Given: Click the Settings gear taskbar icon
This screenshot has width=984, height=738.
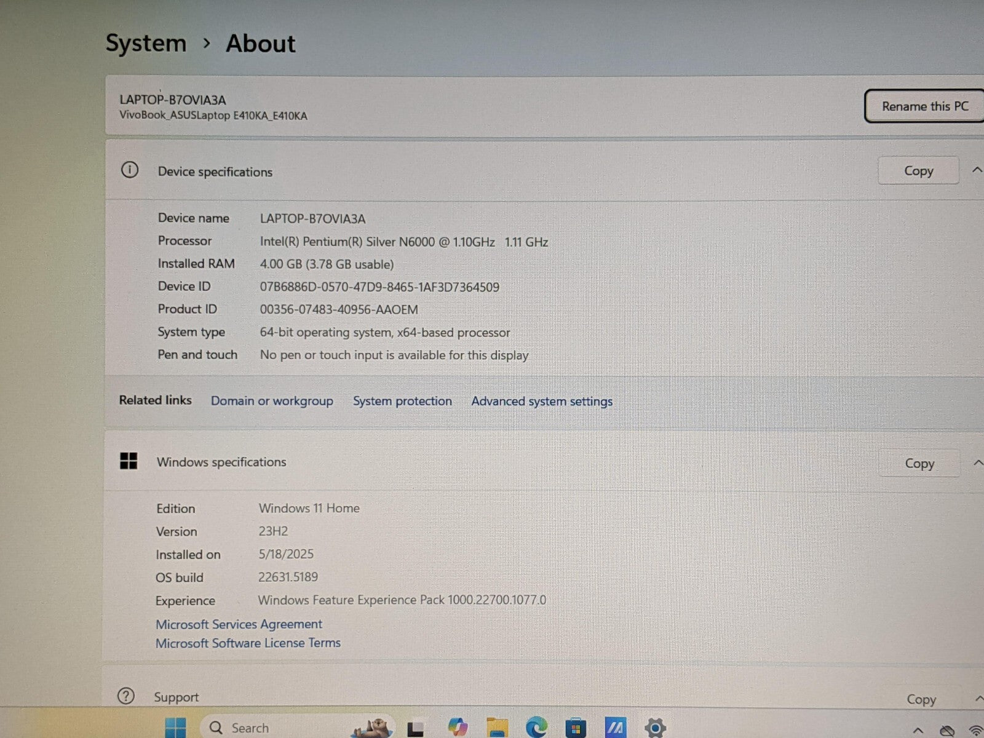Looking at the screenshot, I should [655, 728].
